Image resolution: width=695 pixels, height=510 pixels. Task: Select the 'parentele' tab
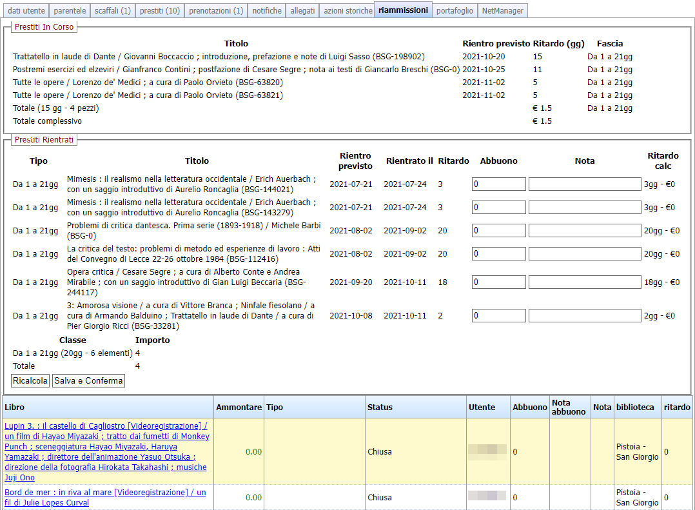tap(70, 10)
